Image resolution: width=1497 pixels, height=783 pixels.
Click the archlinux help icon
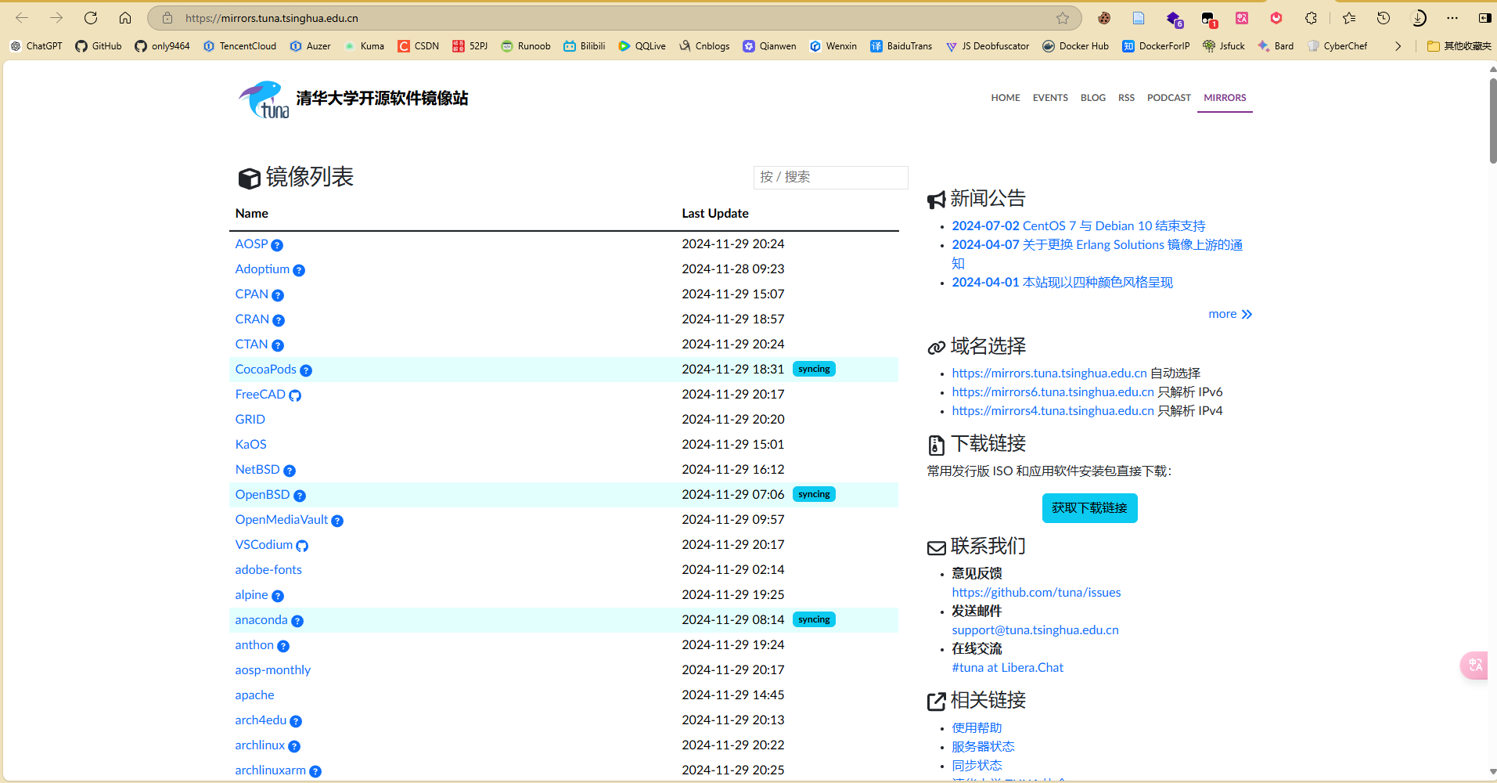pos(294,746)
